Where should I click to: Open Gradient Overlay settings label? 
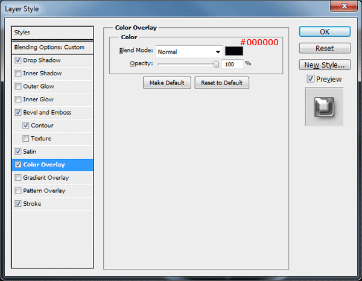tap(46, 178)
